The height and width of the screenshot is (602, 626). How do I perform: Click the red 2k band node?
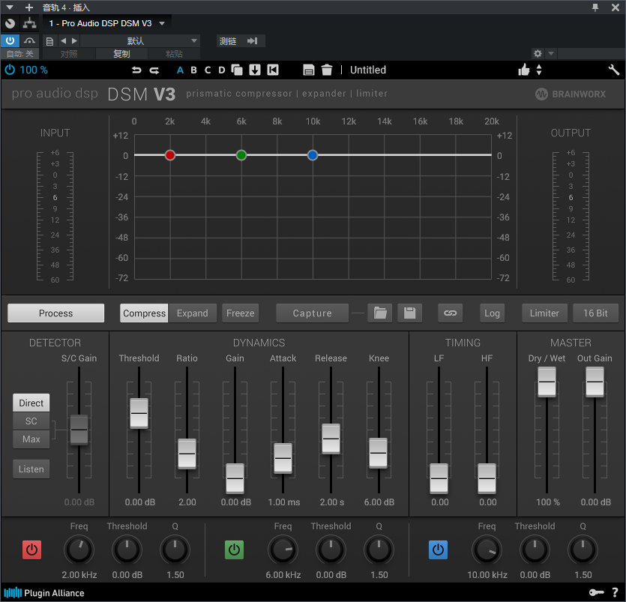point(170,155)
